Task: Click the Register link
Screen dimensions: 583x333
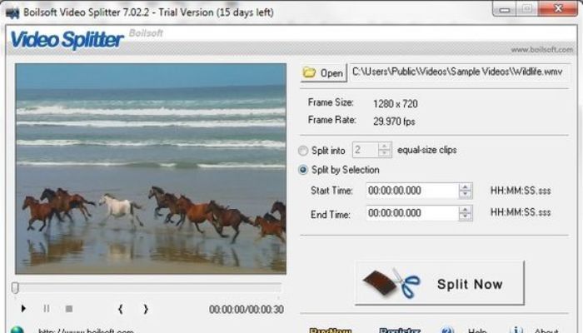Action: (x=400, y=331)
